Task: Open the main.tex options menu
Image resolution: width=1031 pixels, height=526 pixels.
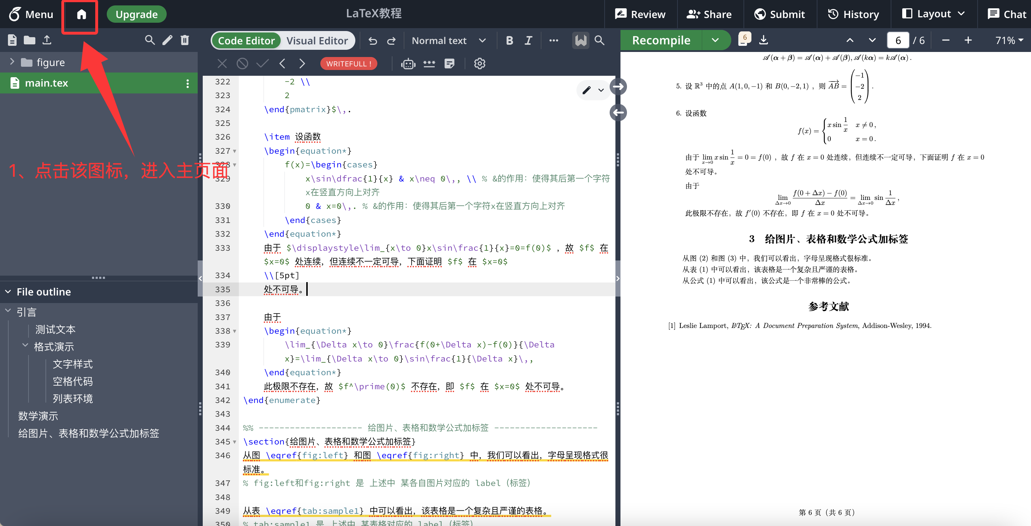Action: (187, 83)
